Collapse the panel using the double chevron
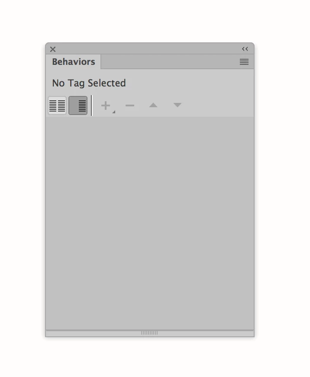 (x=245, y=49)
